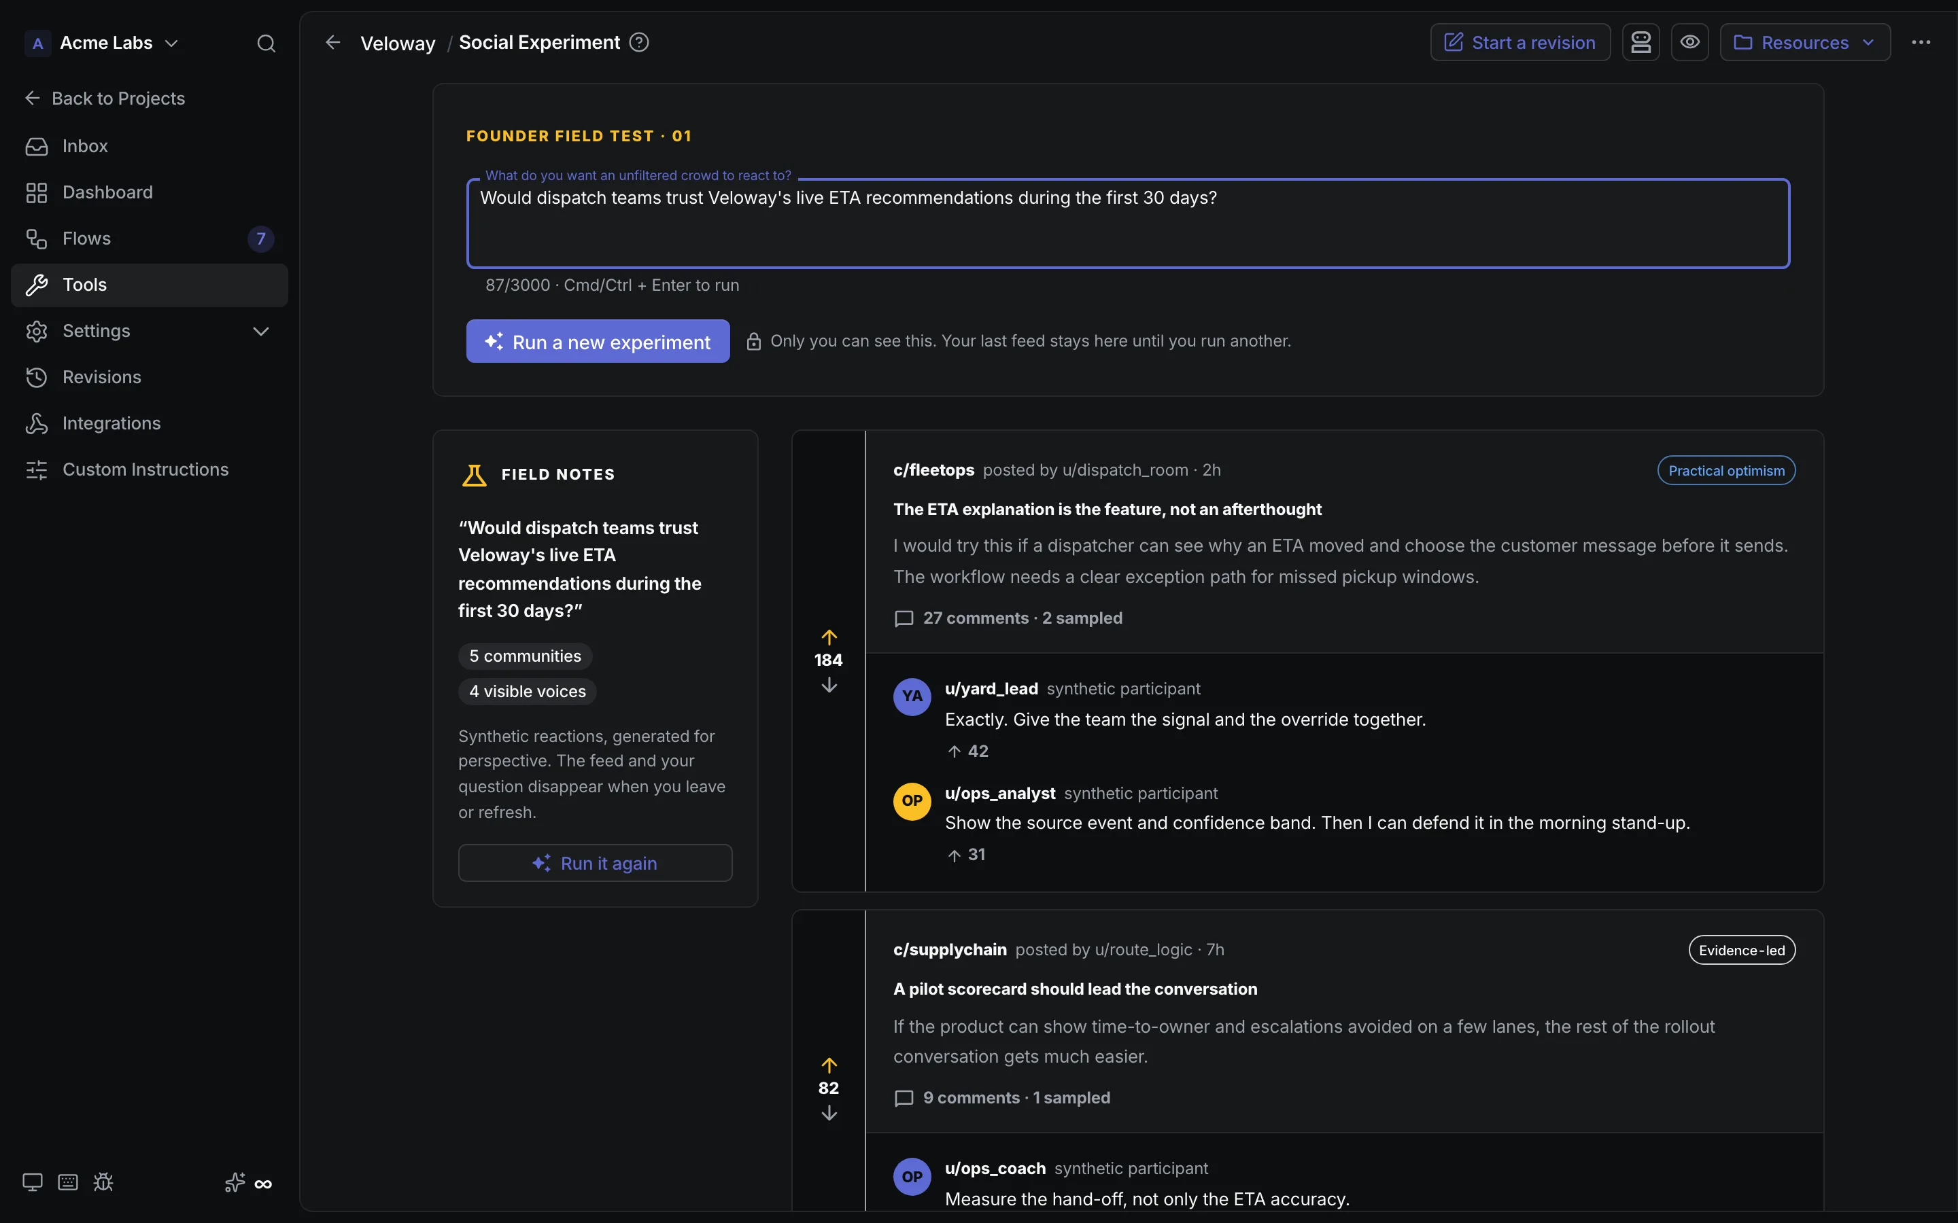Toggle the eye preview icon in header
This screenshot has width=1958, height=1223.
[1690, 42]
